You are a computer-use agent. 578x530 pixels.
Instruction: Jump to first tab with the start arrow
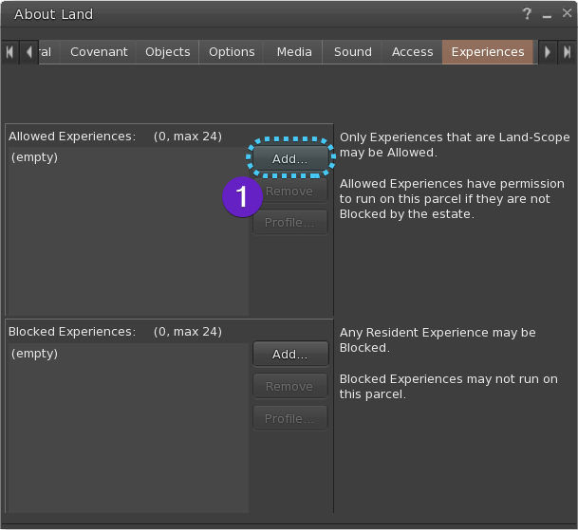pos(9,52)
